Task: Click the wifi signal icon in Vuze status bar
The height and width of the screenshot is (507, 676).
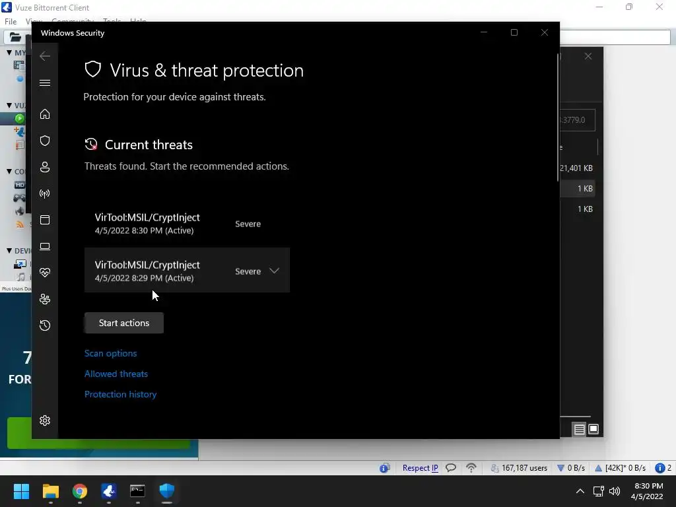Action: click(471, 468)
